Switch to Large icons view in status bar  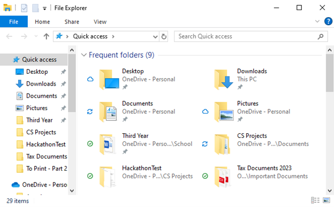coord(326,201)
